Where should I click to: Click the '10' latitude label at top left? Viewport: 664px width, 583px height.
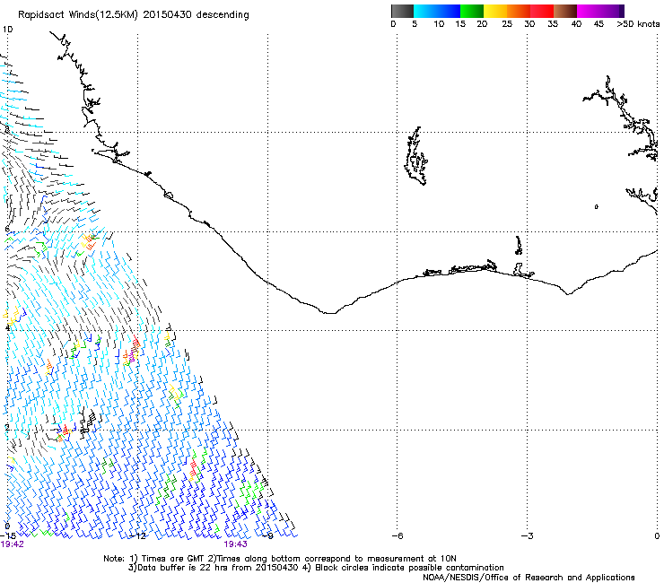[7, 30]
